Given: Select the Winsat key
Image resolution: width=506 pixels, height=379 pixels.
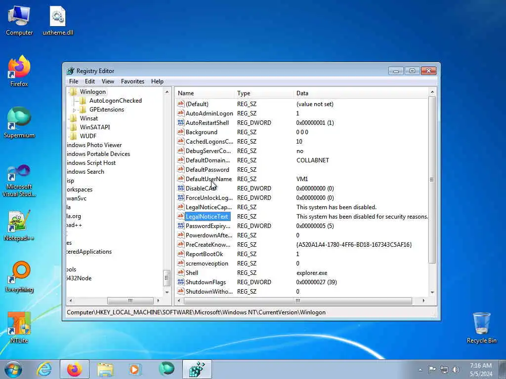Looking at the screenshot, I should click(x=89, y=118).
